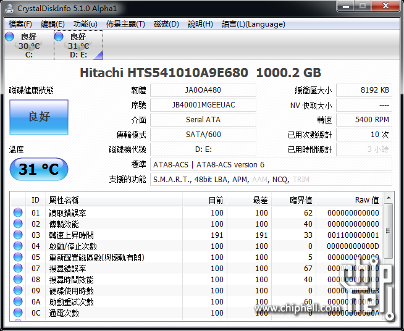Click the buffer size field 8192 KB
This screenshot has height=331, width=404.
click(364, 90)
